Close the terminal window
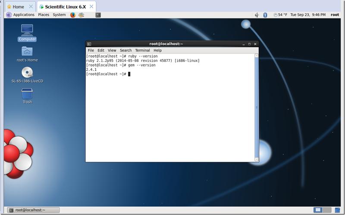Viewport: 345px width, 215px height. tap(255, 44)
